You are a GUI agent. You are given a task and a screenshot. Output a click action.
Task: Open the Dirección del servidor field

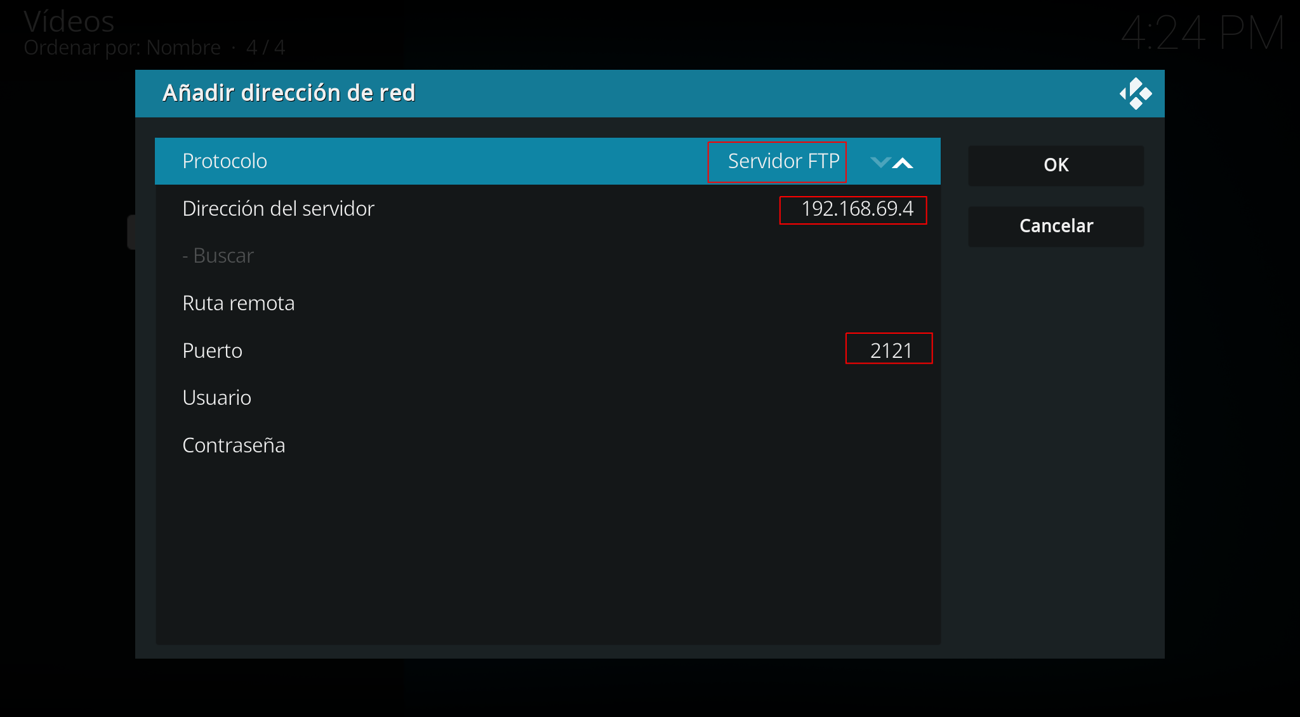click(548, 209)
